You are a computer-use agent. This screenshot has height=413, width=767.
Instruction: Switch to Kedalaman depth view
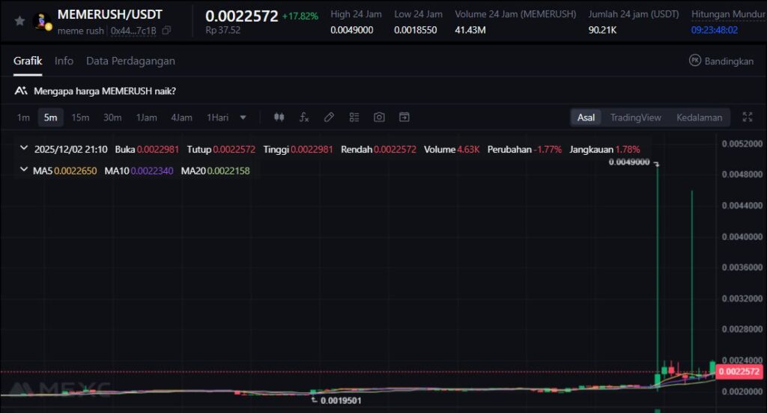pyautogui.click(x=699, y=117)
